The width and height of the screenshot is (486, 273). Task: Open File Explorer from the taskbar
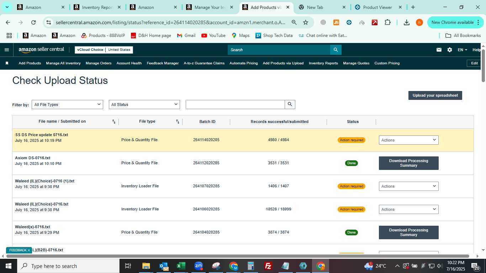[146, 266]
